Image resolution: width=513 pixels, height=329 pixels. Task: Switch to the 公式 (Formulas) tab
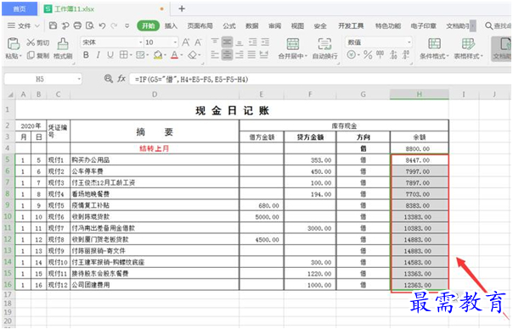229,25
